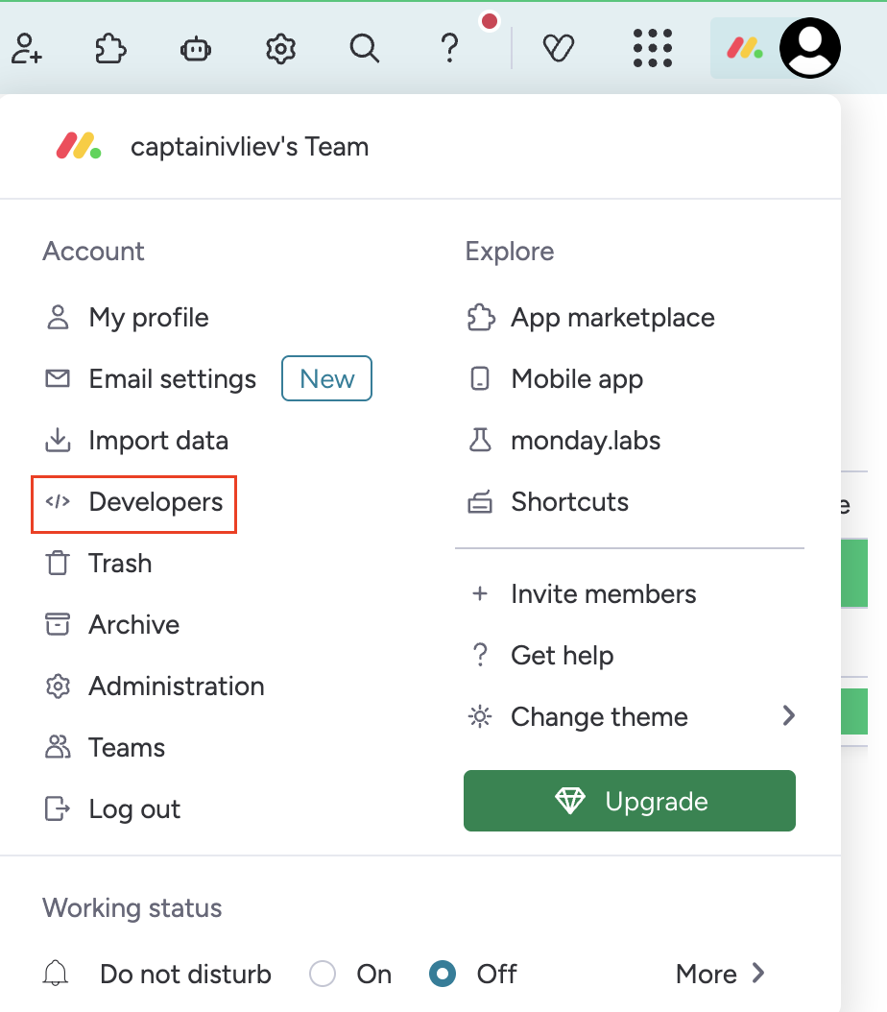The image size is (887, 1012).
Task: Open the robot automation icon in top bar
Action: pos(196,49)
